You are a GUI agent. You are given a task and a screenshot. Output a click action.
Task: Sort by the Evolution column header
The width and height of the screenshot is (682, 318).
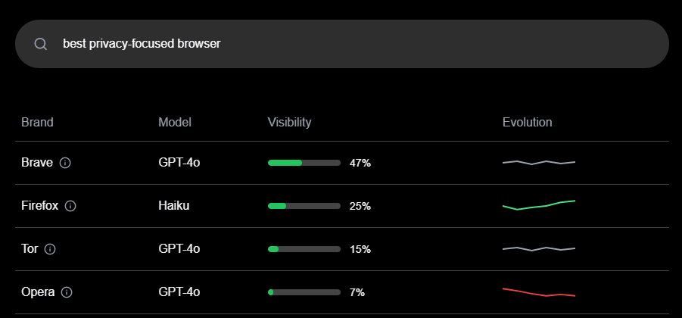point(527,122)
